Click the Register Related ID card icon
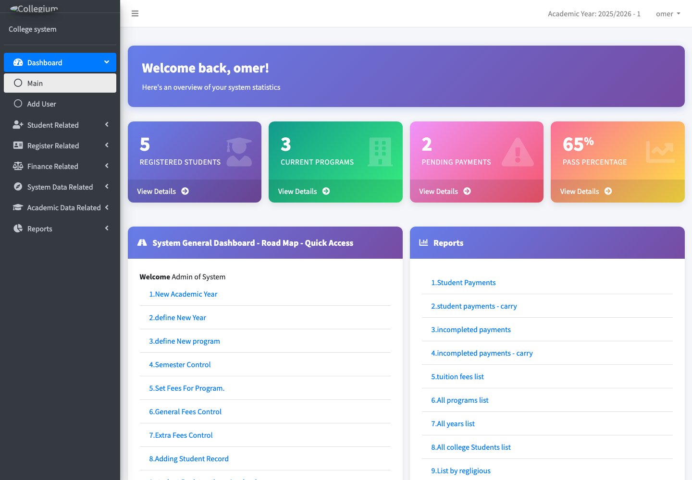The width and height of the screenshot is (692, 480). coord(18,145)
